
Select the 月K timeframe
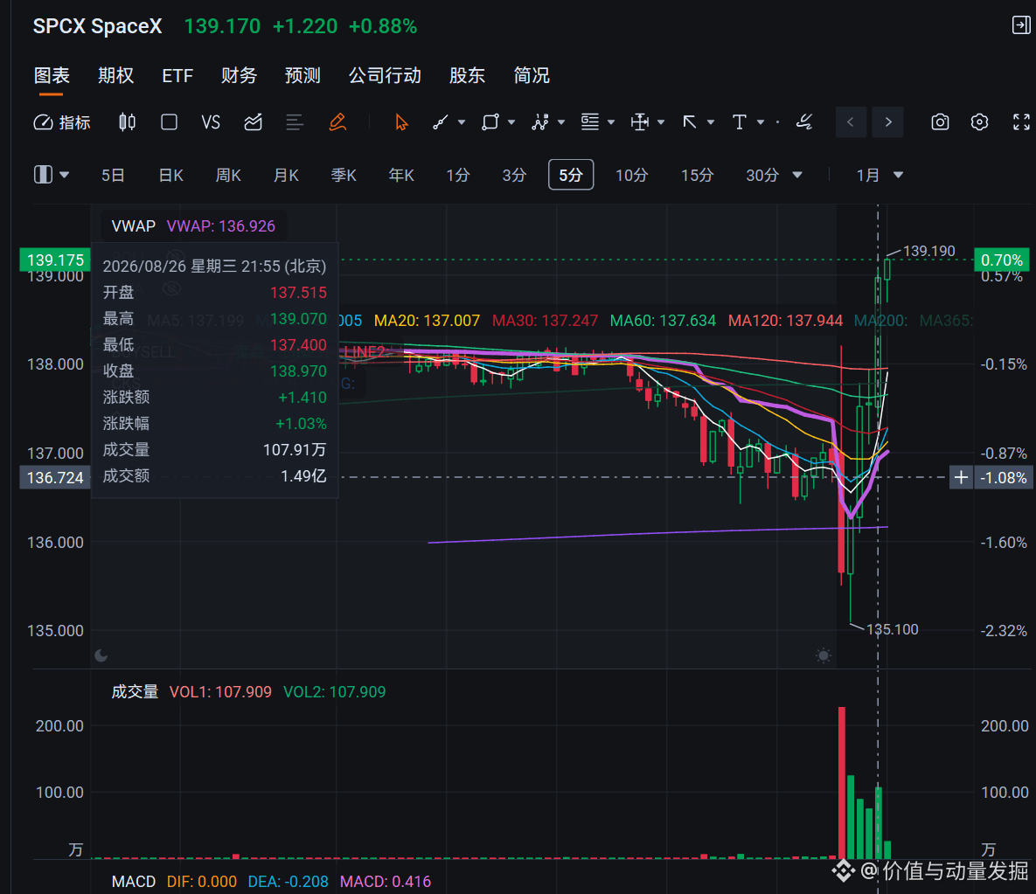(x=286, y=175)
